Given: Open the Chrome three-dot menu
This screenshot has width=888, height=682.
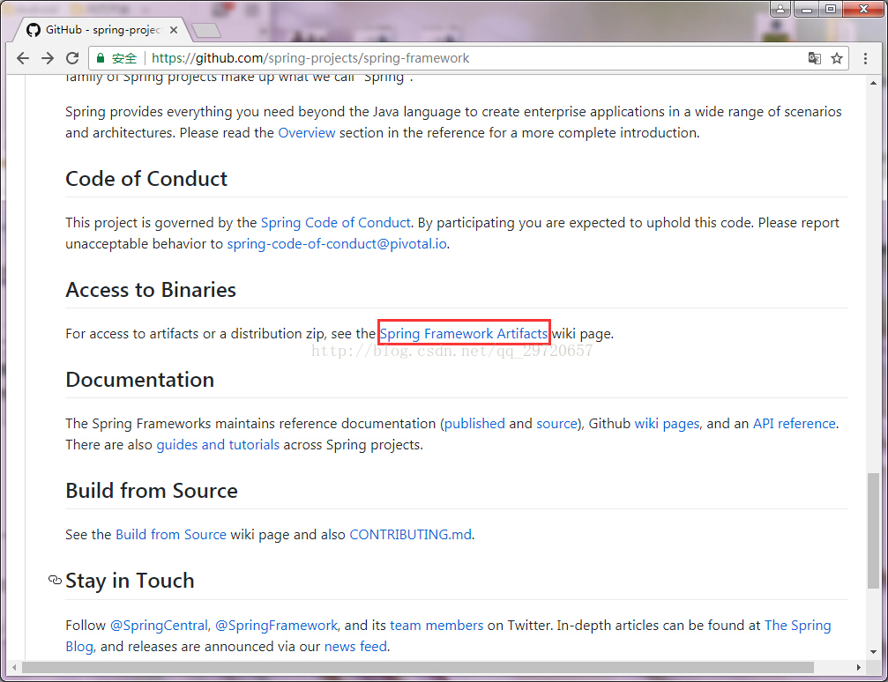Looking at the screenshot, I should tap(865, 58).
